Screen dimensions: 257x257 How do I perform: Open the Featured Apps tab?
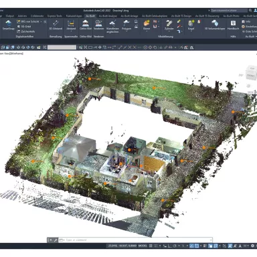coord(74,16)
